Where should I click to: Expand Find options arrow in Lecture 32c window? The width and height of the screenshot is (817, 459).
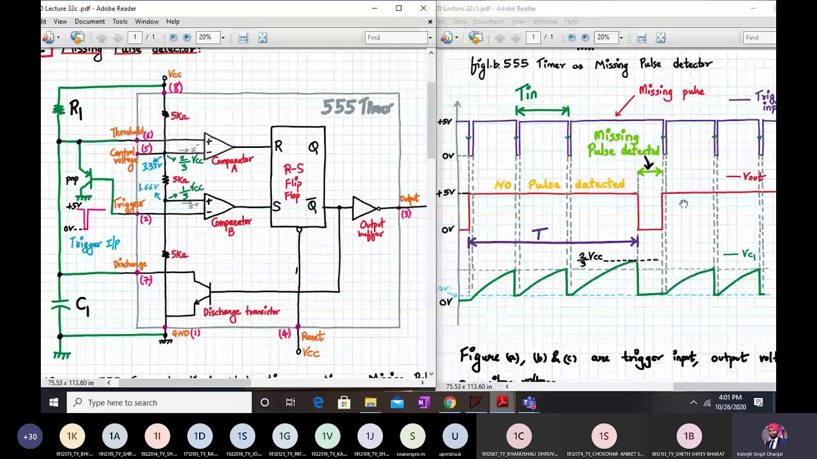click(x=430, y=38)
